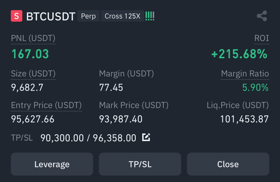Open the BTCUSDT symbol title
The image size is (280, 182).
point(51,17)
